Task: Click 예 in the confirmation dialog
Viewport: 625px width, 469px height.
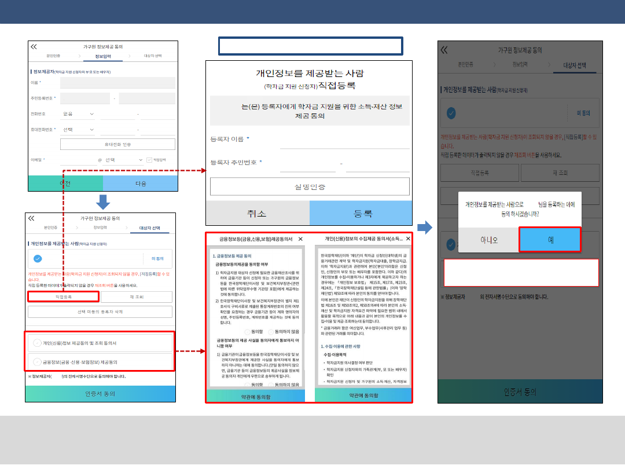Action: pos(549,239)
